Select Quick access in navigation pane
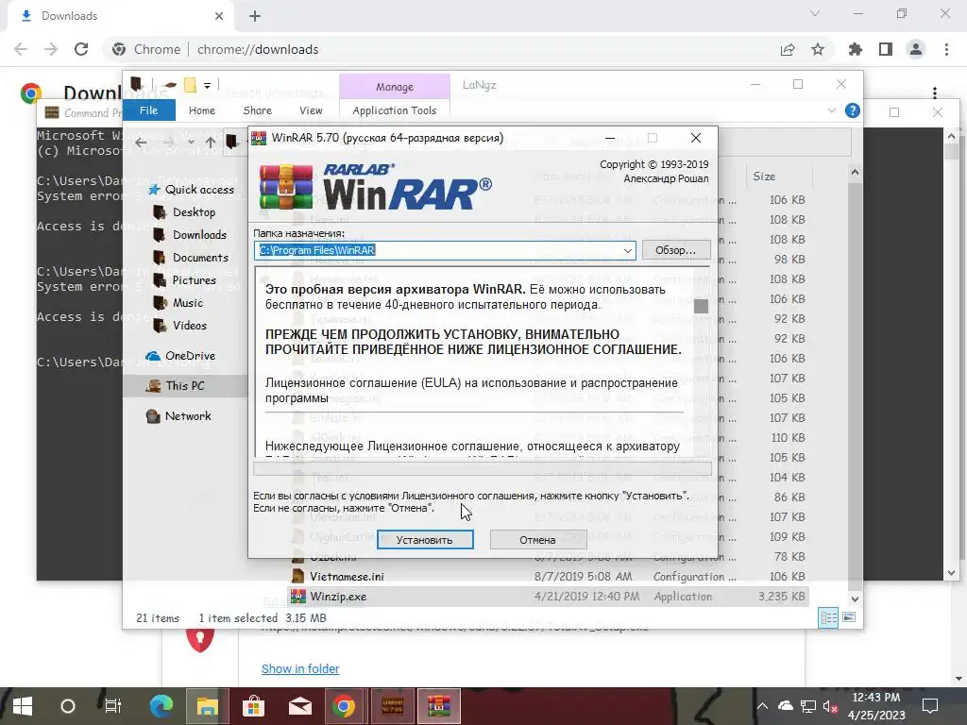This screenshot has width=967, height=725. point(199,189)
